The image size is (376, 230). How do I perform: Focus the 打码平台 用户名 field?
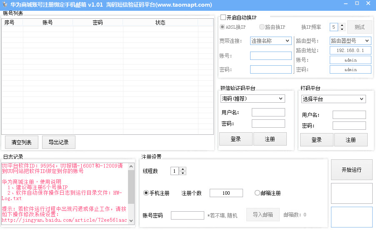(349, 115)
